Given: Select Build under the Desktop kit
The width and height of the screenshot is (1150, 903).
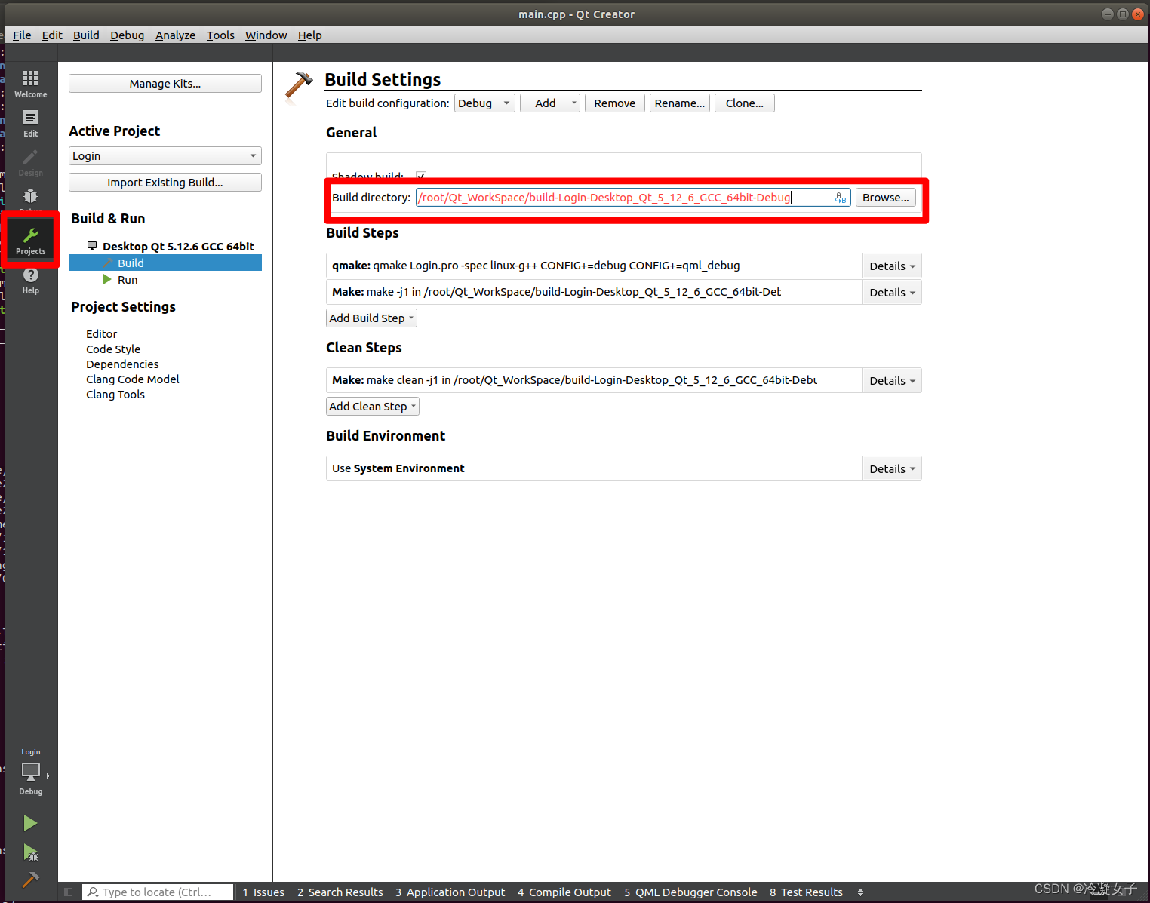Looking at the screenshot, I should point(165,263).
